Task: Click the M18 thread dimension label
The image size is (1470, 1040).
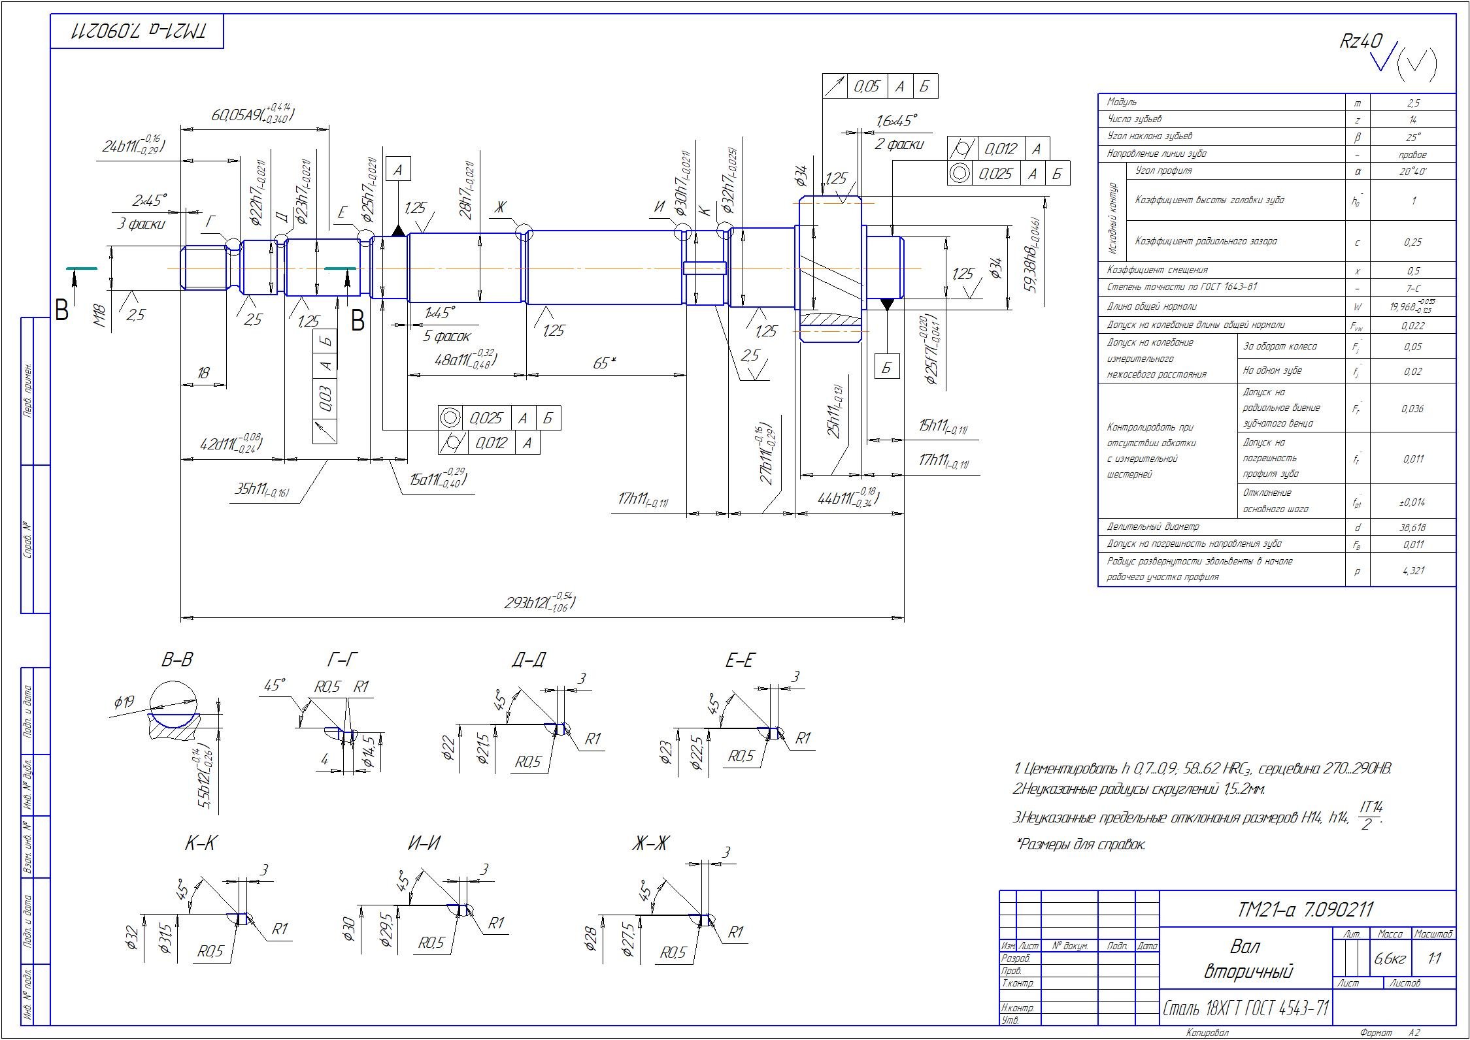Action: tap(100, 315)
